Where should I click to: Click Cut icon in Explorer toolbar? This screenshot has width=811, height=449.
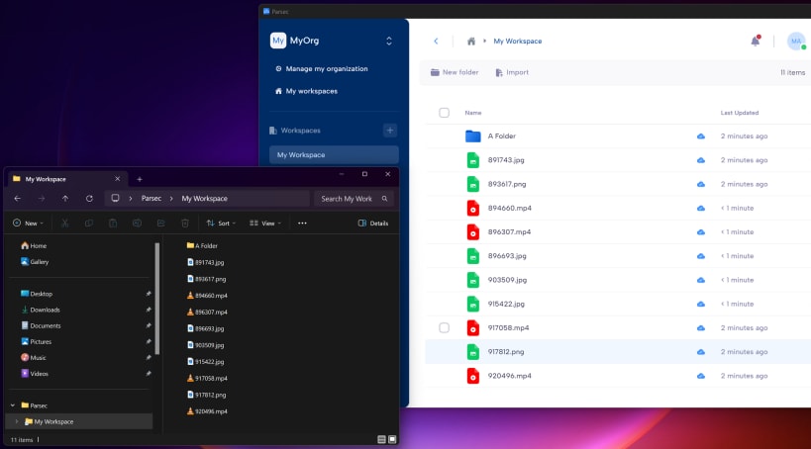[x=64, y=224]
